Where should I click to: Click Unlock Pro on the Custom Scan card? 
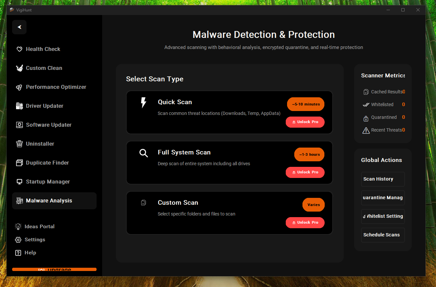tap(305, 223)
